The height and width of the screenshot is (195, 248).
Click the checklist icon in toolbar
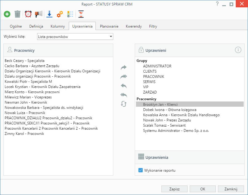pyautogui.click(x=70, y=14)
